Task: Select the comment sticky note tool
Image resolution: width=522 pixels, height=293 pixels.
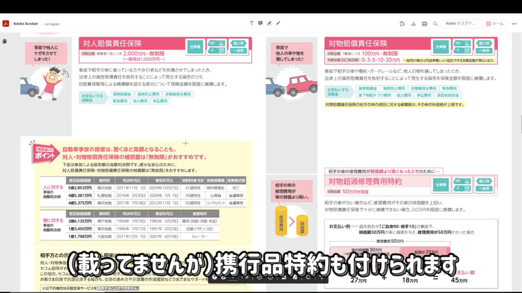Action: [260, 23]
